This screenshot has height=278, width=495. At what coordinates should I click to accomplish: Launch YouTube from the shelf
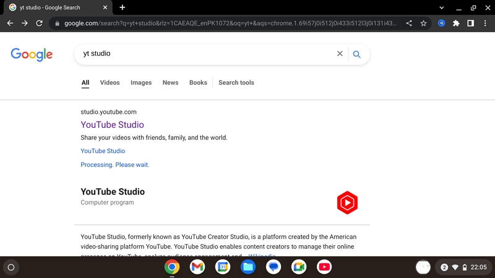[324, 267]
